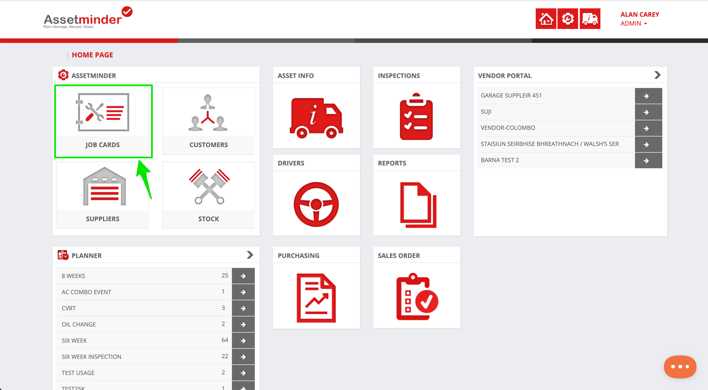The width and height of the screenshot is (708, 390).
Task: Open Reports document icon
Action: pyautogui.click(x=418, y=205)
